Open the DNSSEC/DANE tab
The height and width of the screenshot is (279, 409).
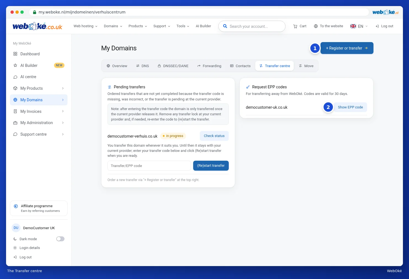tap(173, 66)
